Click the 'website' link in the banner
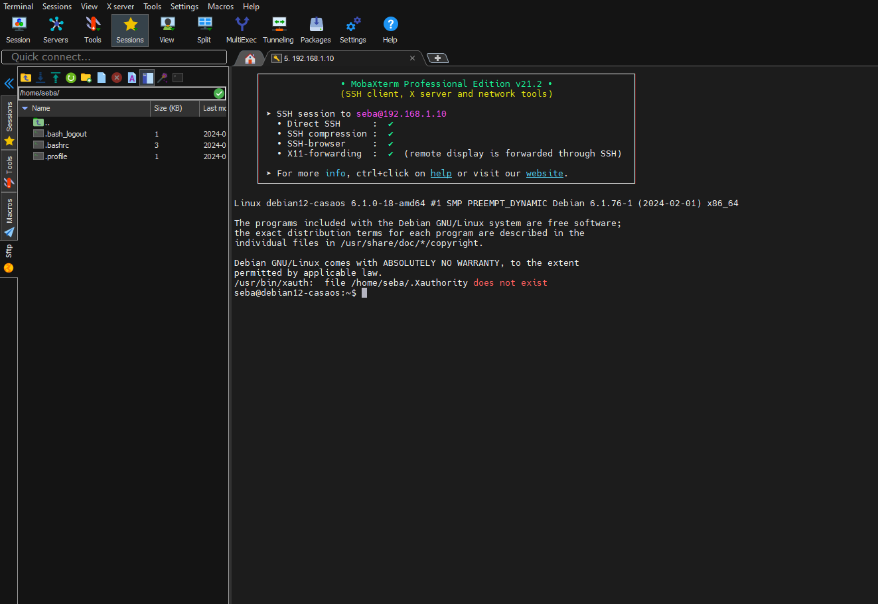 (544, 173)
